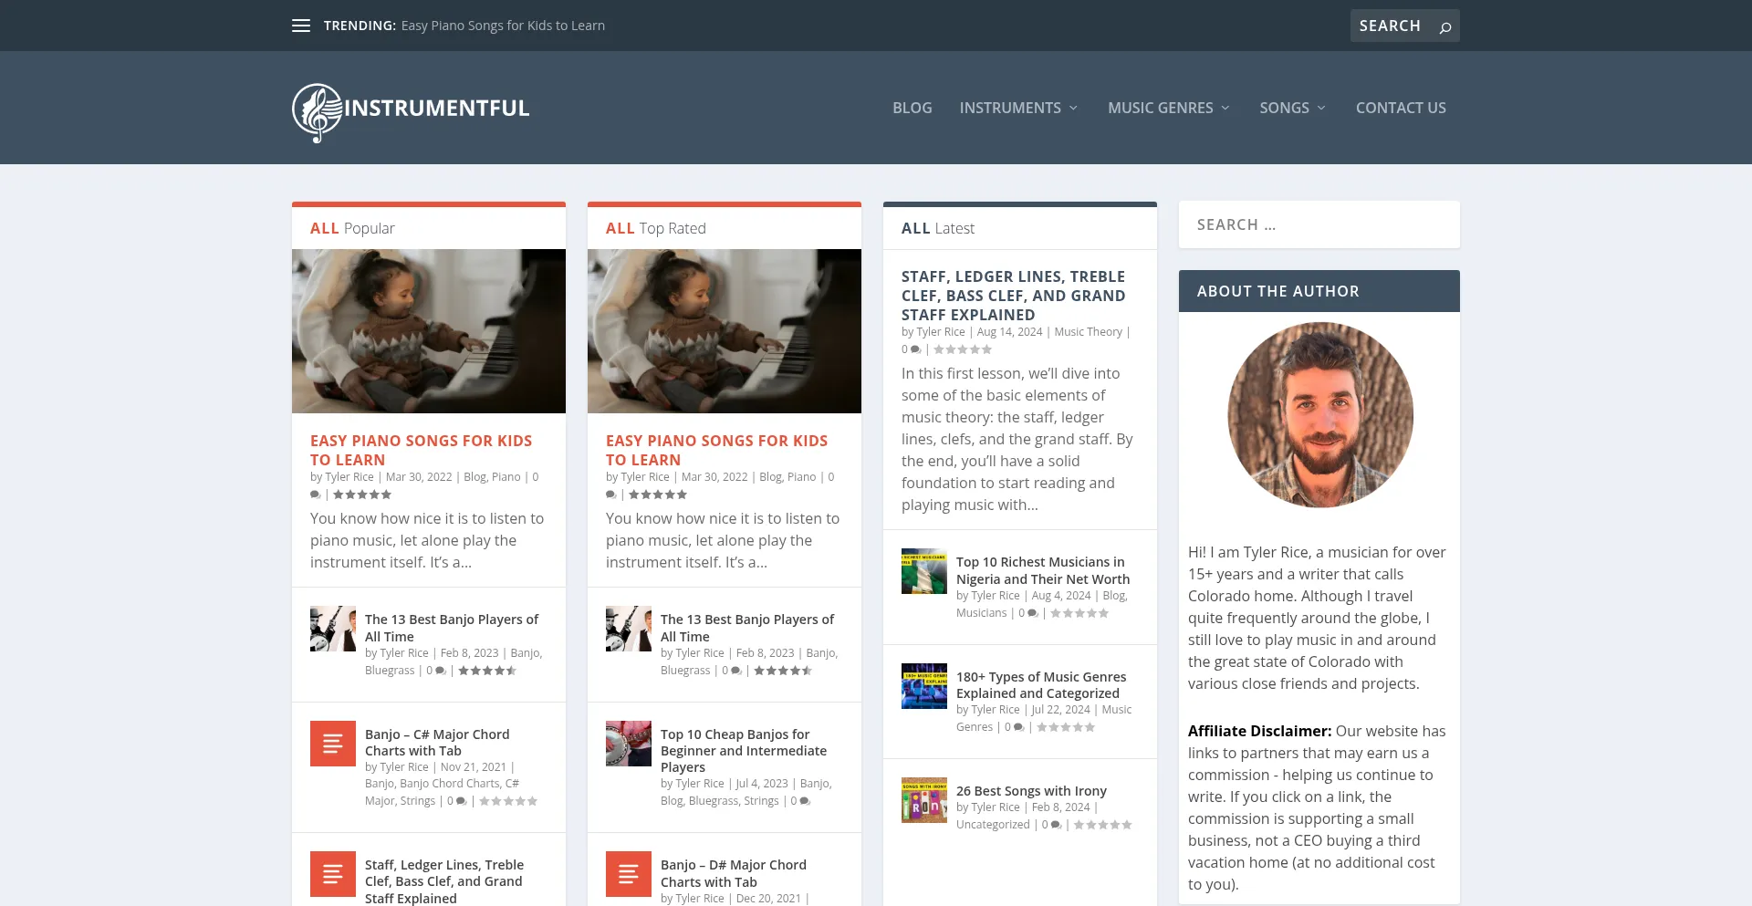Click star rating under 180+ Types of Music Genres
Image resolution: width=1752 pixels, height=906 pixels.
click(1066, 728)
